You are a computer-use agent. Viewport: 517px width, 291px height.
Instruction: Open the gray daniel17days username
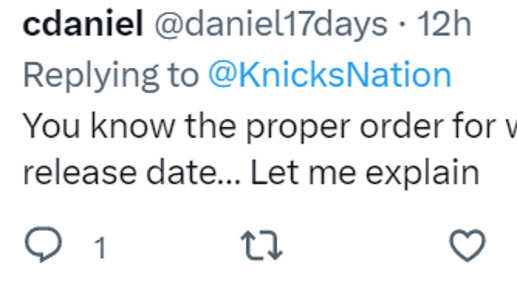(x=271, y=25)
